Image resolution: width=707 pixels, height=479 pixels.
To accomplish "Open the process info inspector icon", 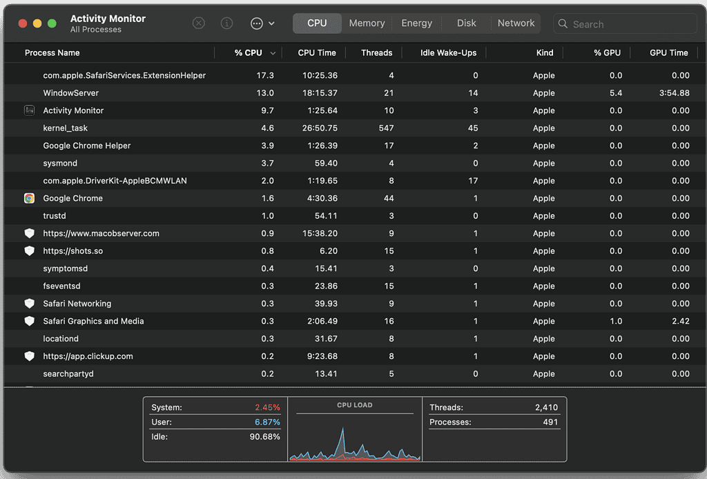I will pyautogui.click(x=226, y=23).
